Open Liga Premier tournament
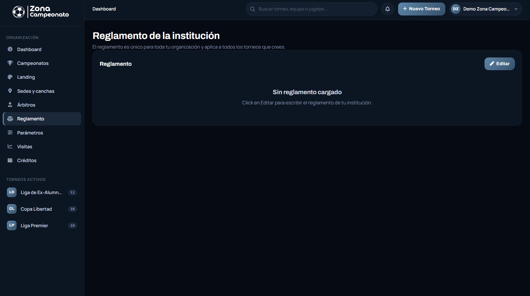The height and width of the screenshot is (296, 530). pyautogui.click(x=42, y=225)
